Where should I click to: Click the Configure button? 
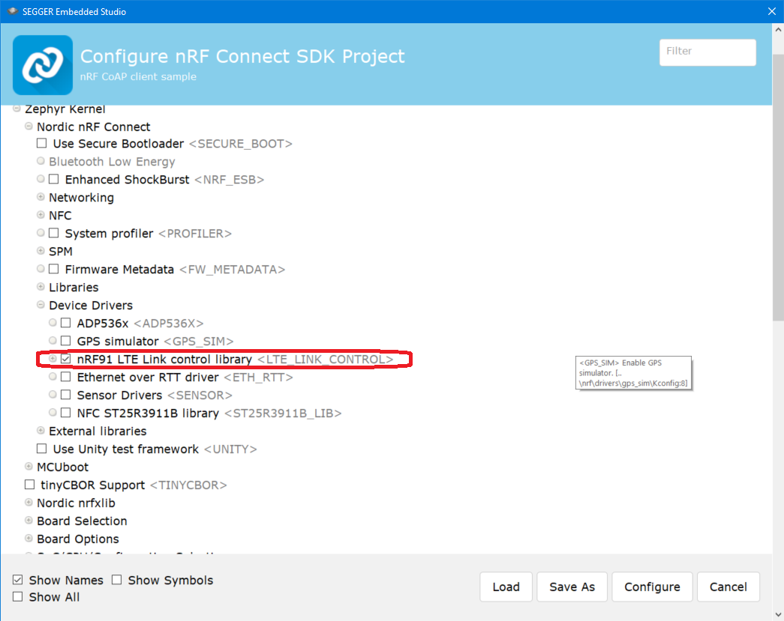tap(652, 587)
